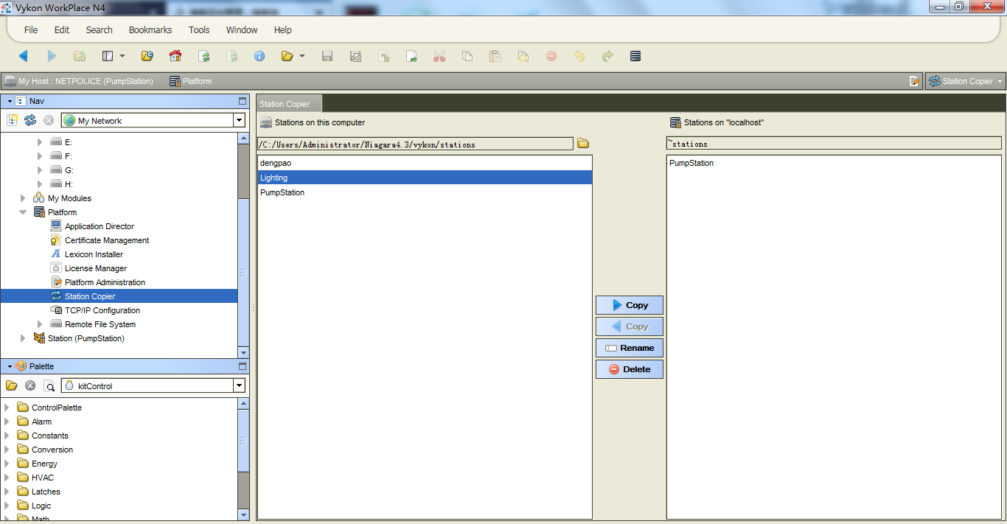Browse local stations folder icon
The width and height of the screenshot is (1007, 524).
(583, 144)
